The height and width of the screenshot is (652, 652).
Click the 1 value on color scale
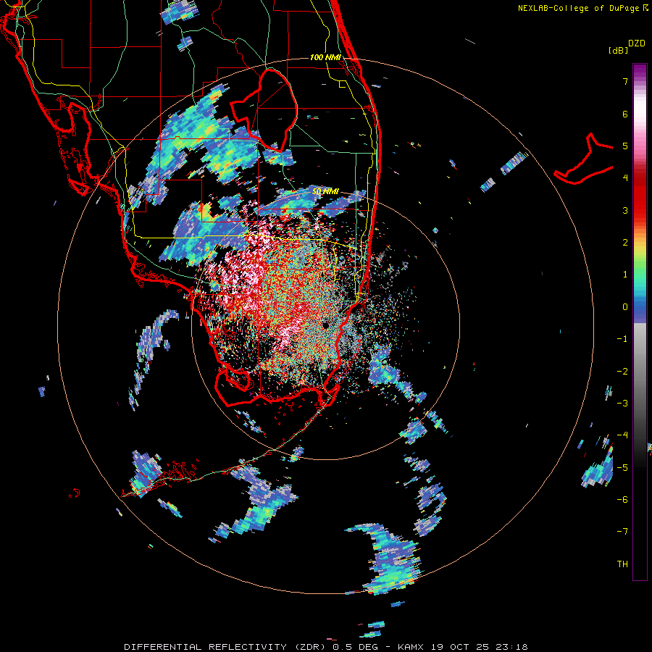(625, 275)
